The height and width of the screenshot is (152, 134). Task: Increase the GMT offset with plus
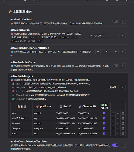(x=116, y=52)
